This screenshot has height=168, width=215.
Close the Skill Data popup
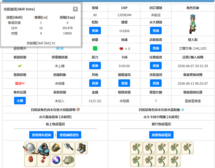click(75, 9)
